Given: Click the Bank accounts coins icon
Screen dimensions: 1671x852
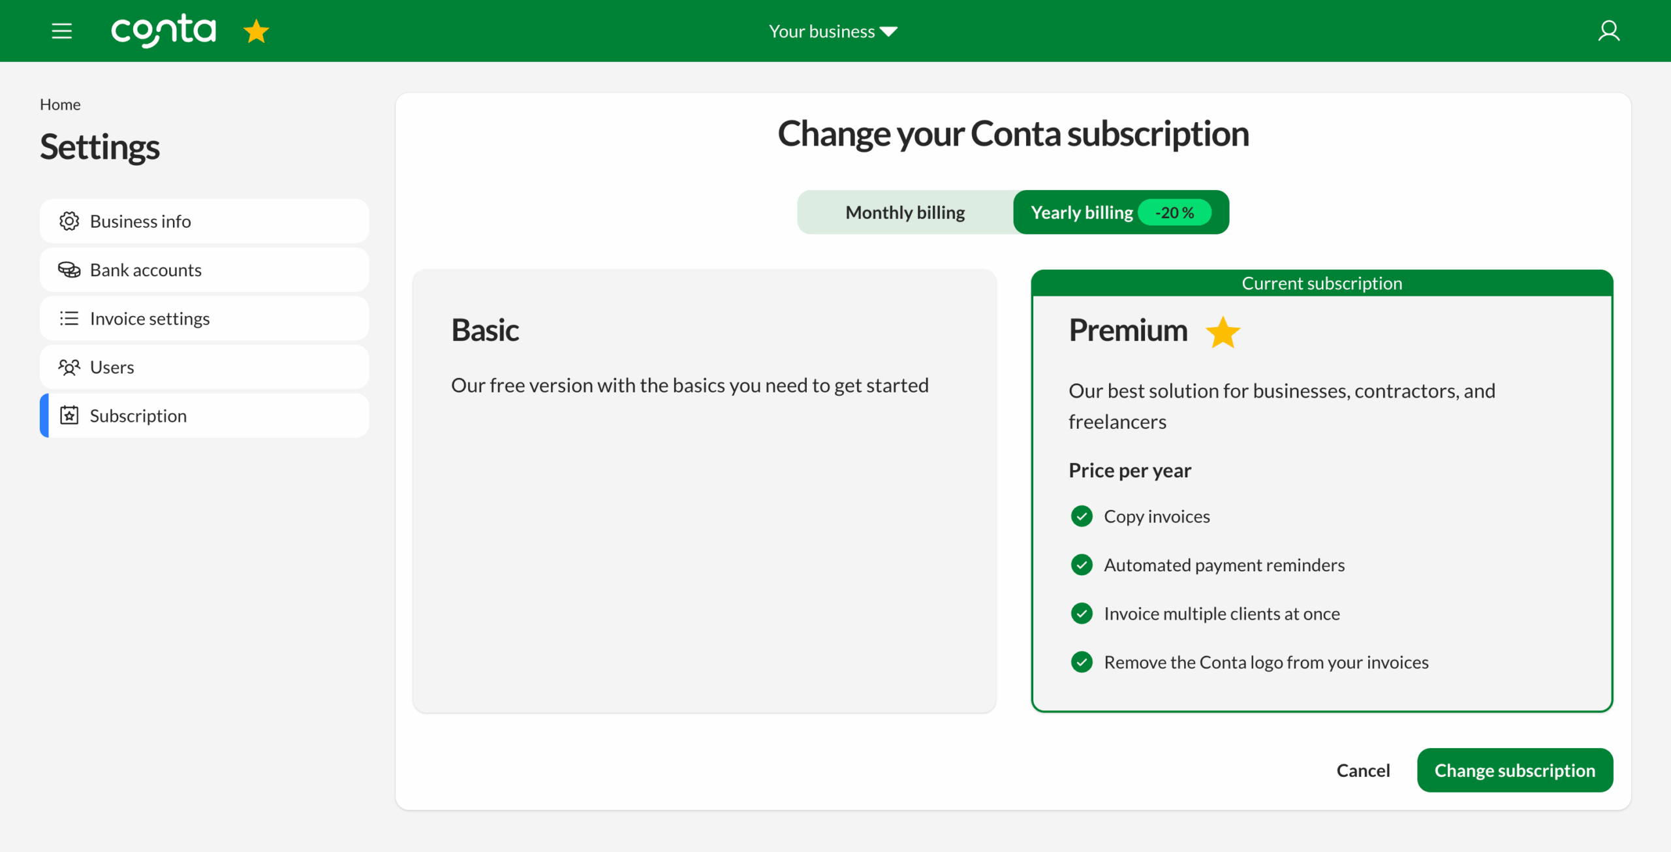Looking at the screenshot, I should point(69,269).
